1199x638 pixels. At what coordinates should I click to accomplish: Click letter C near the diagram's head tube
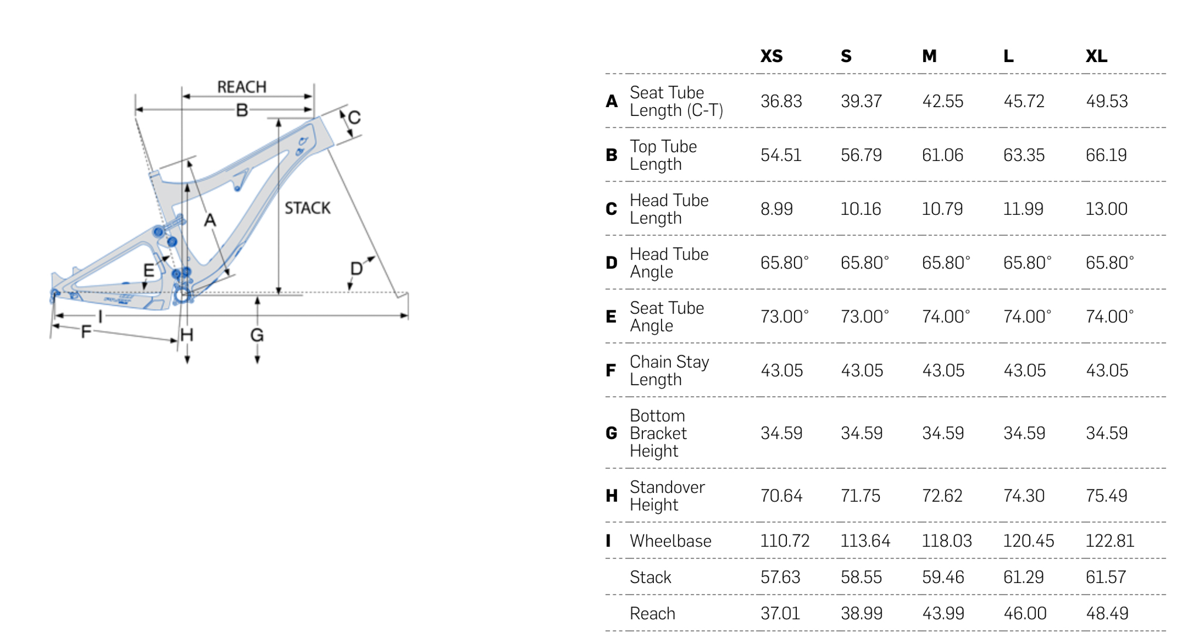point(354,118)
